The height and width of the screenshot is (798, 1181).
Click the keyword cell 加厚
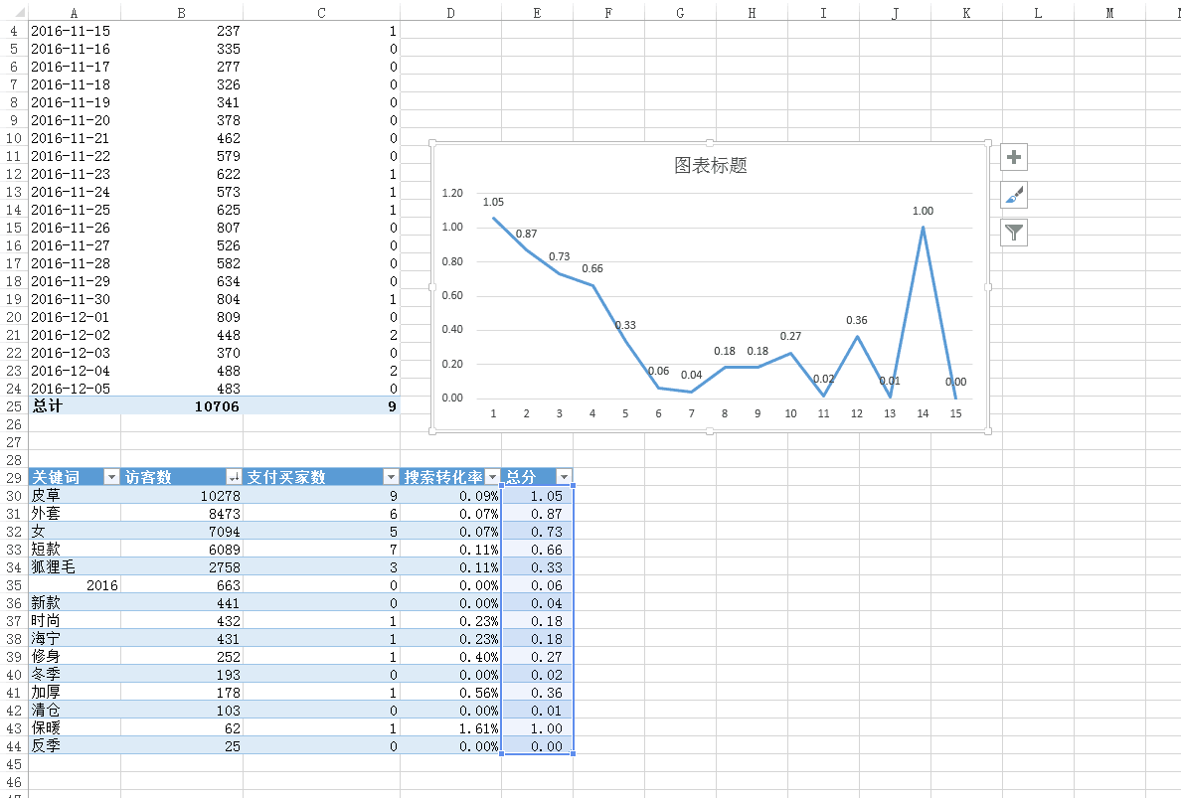pos(74,692)
